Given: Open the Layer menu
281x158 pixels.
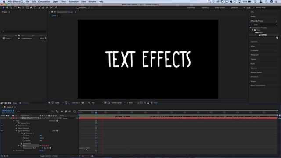Looking at the screenshot, I should pos(55,2).
